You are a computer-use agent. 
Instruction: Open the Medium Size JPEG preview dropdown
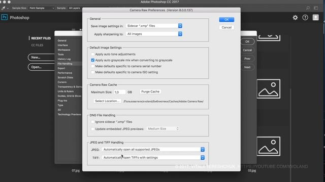pyautogui.click(x=162, y=128)
